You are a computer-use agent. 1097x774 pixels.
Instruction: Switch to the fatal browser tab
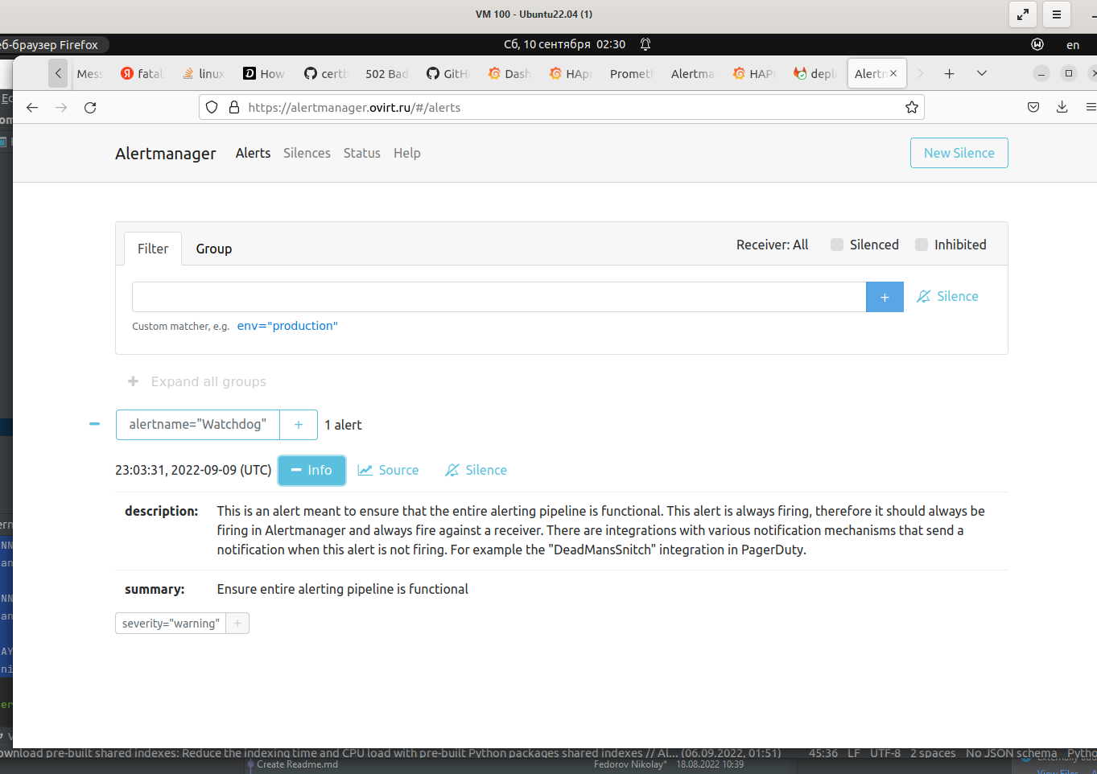(142, 73)
